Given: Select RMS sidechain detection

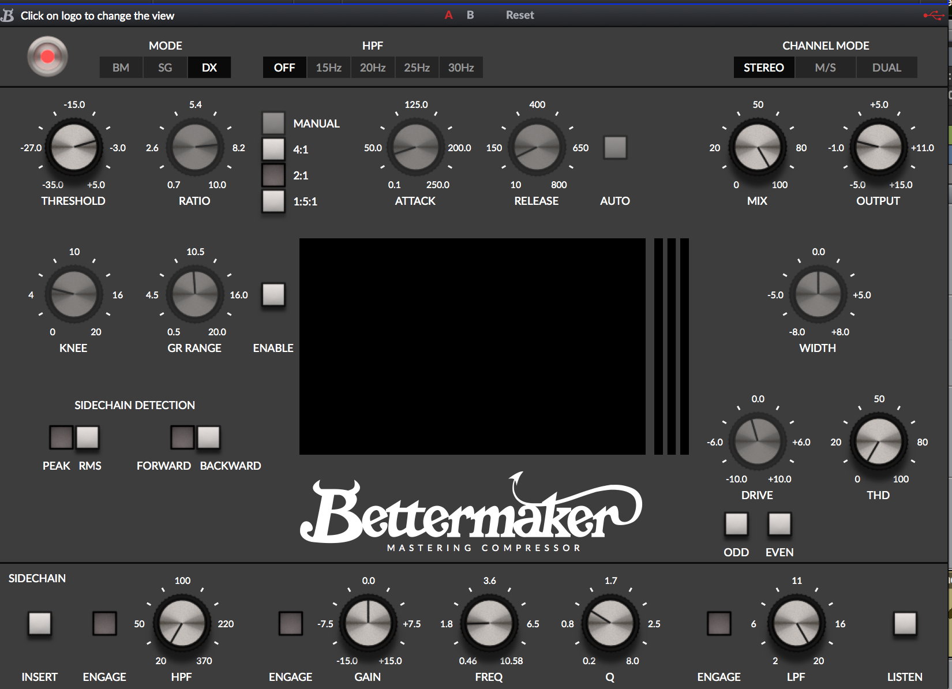Looking at the screenshot, I should click(x=87, y=437).
